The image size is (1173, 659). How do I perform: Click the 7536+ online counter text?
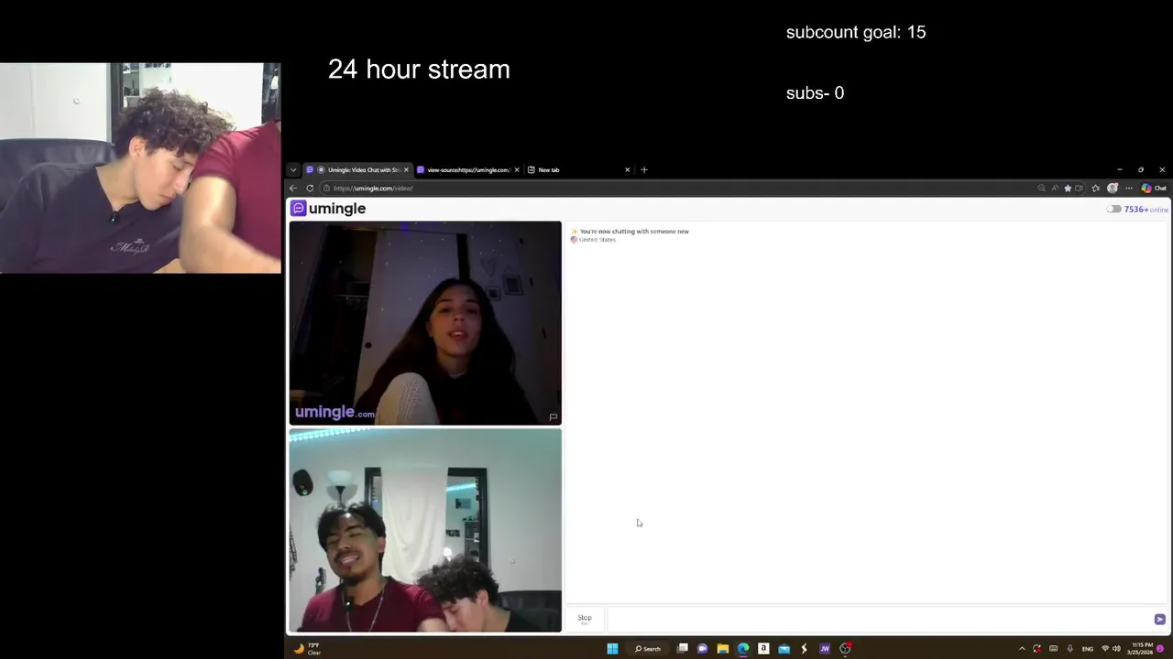pyautogui.click(x=1146, y=210)
